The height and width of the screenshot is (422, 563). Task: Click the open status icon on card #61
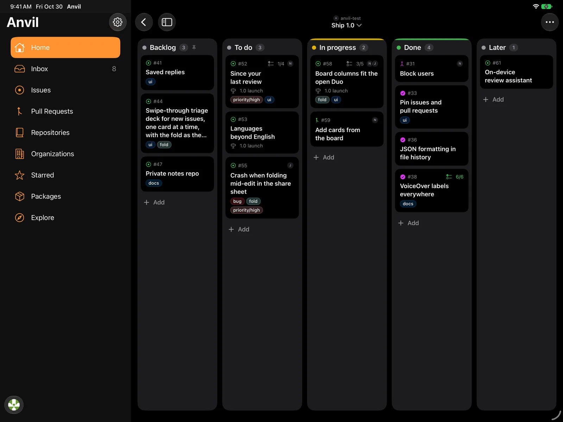(x=488, y=63)
